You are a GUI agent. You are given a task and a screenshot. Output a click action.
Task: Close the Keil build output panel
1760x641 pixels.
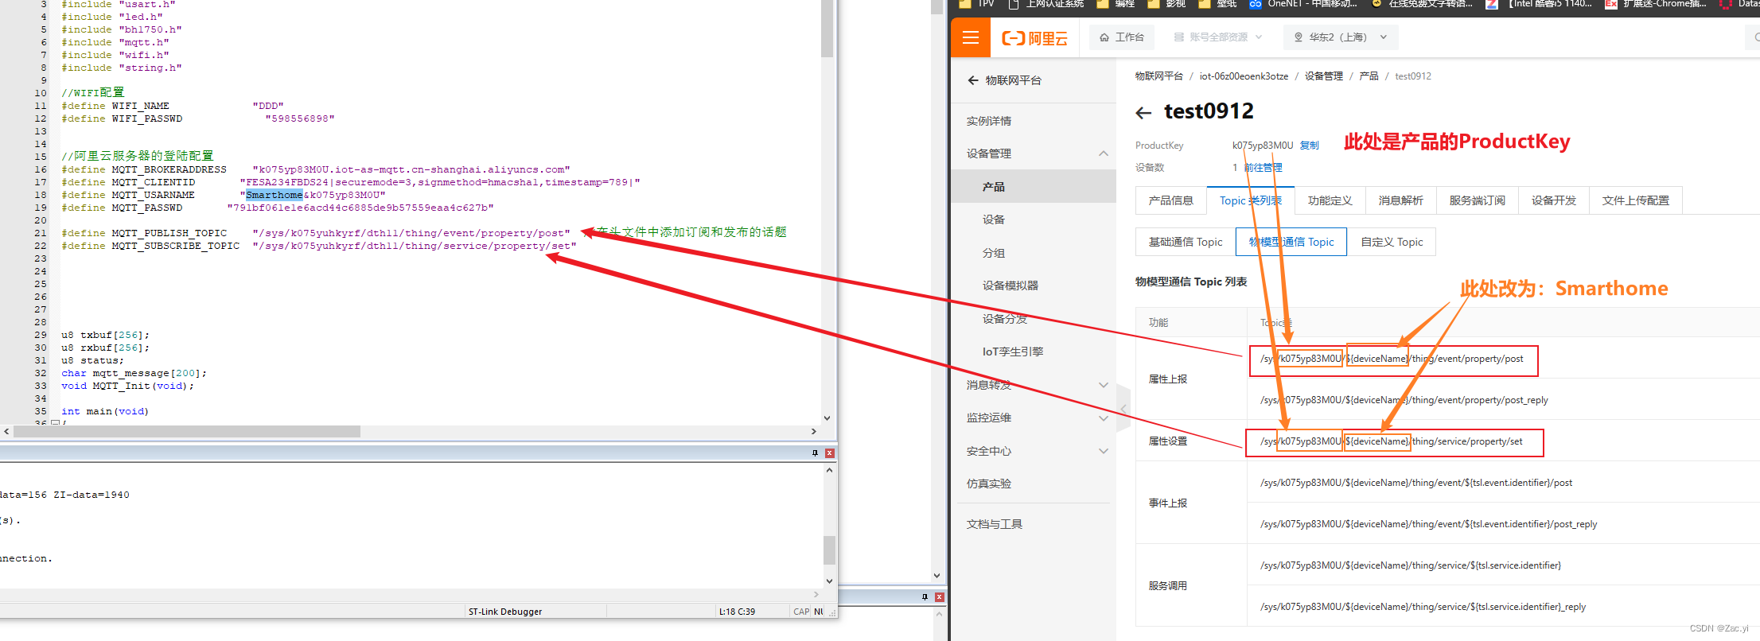(x=830, y=453)
